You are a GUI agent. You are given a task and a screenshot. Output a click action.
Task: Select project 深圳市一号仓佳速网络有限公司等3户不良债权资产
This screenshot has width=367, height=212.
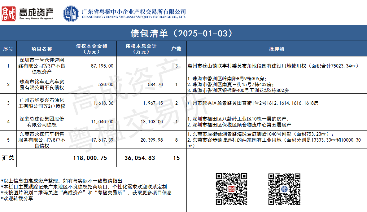[x=42, y=66]
